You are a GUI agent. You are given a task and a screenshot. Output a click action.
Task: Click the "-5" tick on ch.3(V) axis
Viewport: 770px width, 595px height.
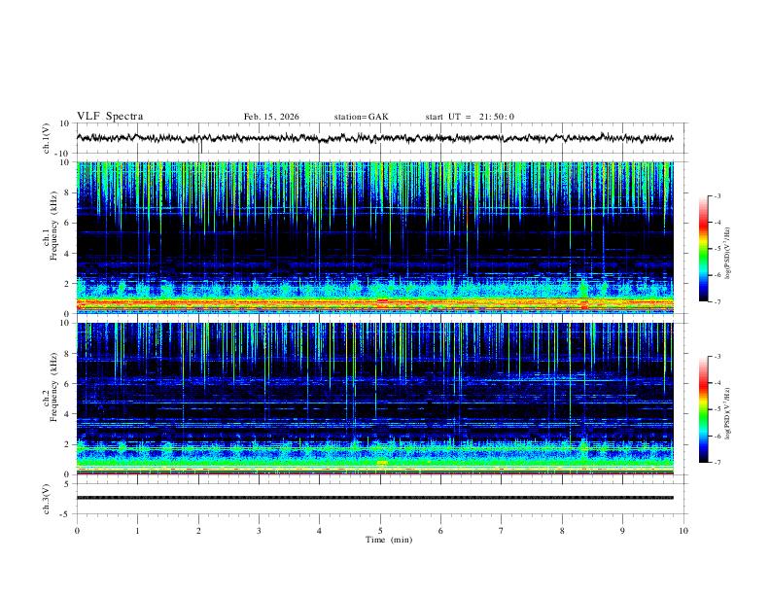(66, 515)
